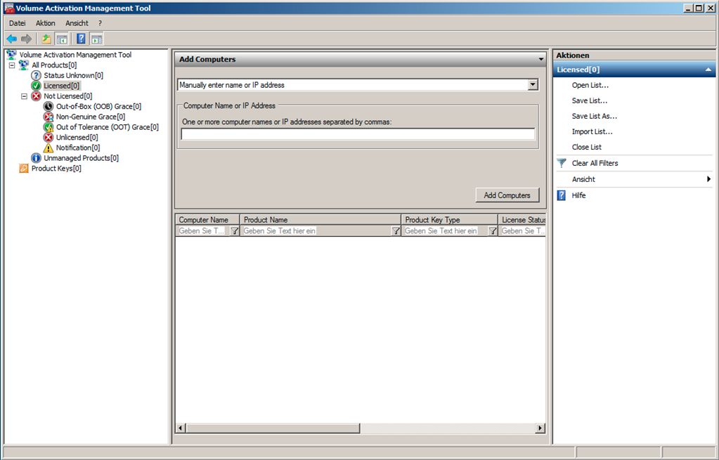719x460 pixels.
Task: Click the computer names or IP addresses field
Action: pyautogui.click(x=358, y=134)
